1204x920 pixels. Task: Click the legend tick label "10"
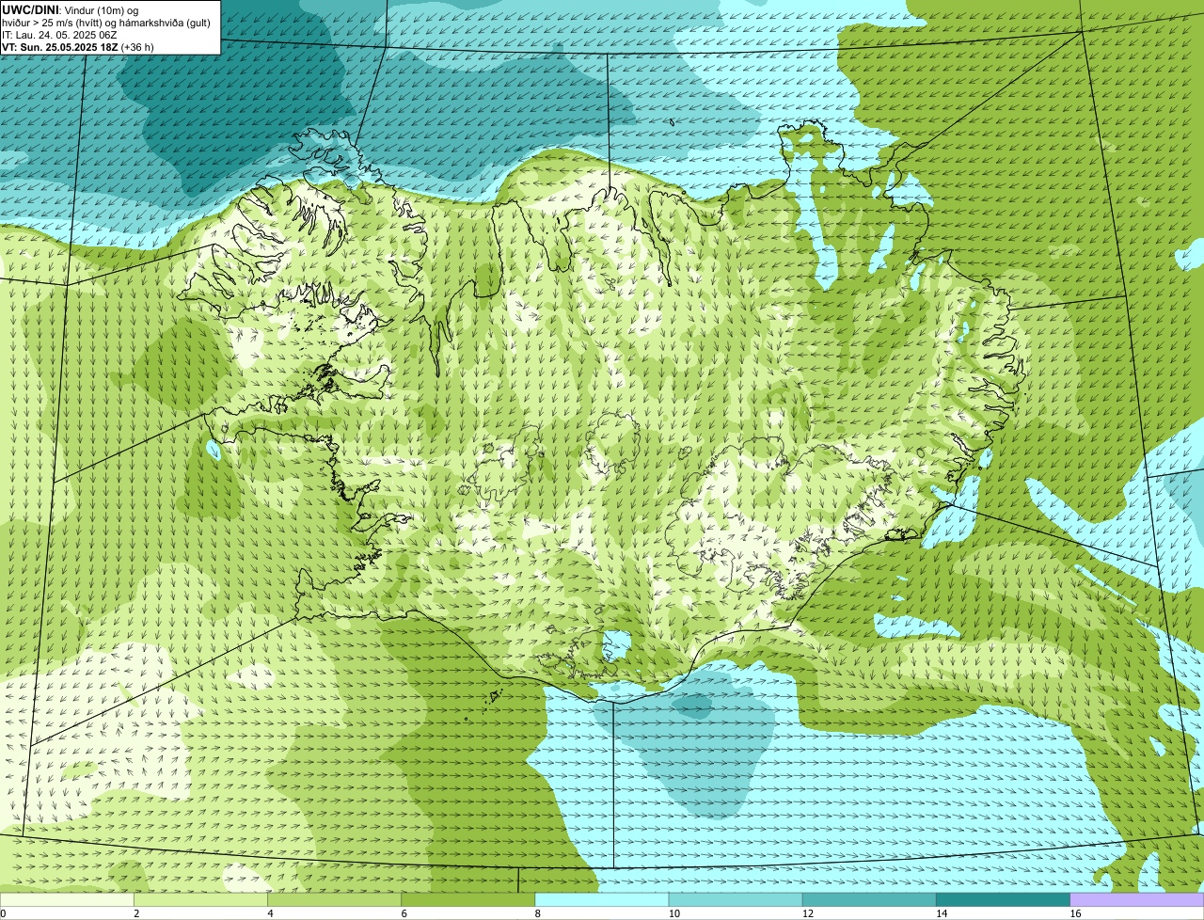[x=673, y=913]
